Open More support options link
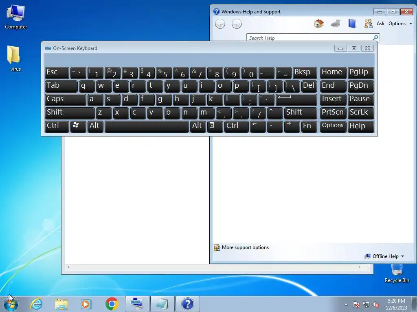The width and height of the screenshot is (417, 312). (245, 247)
